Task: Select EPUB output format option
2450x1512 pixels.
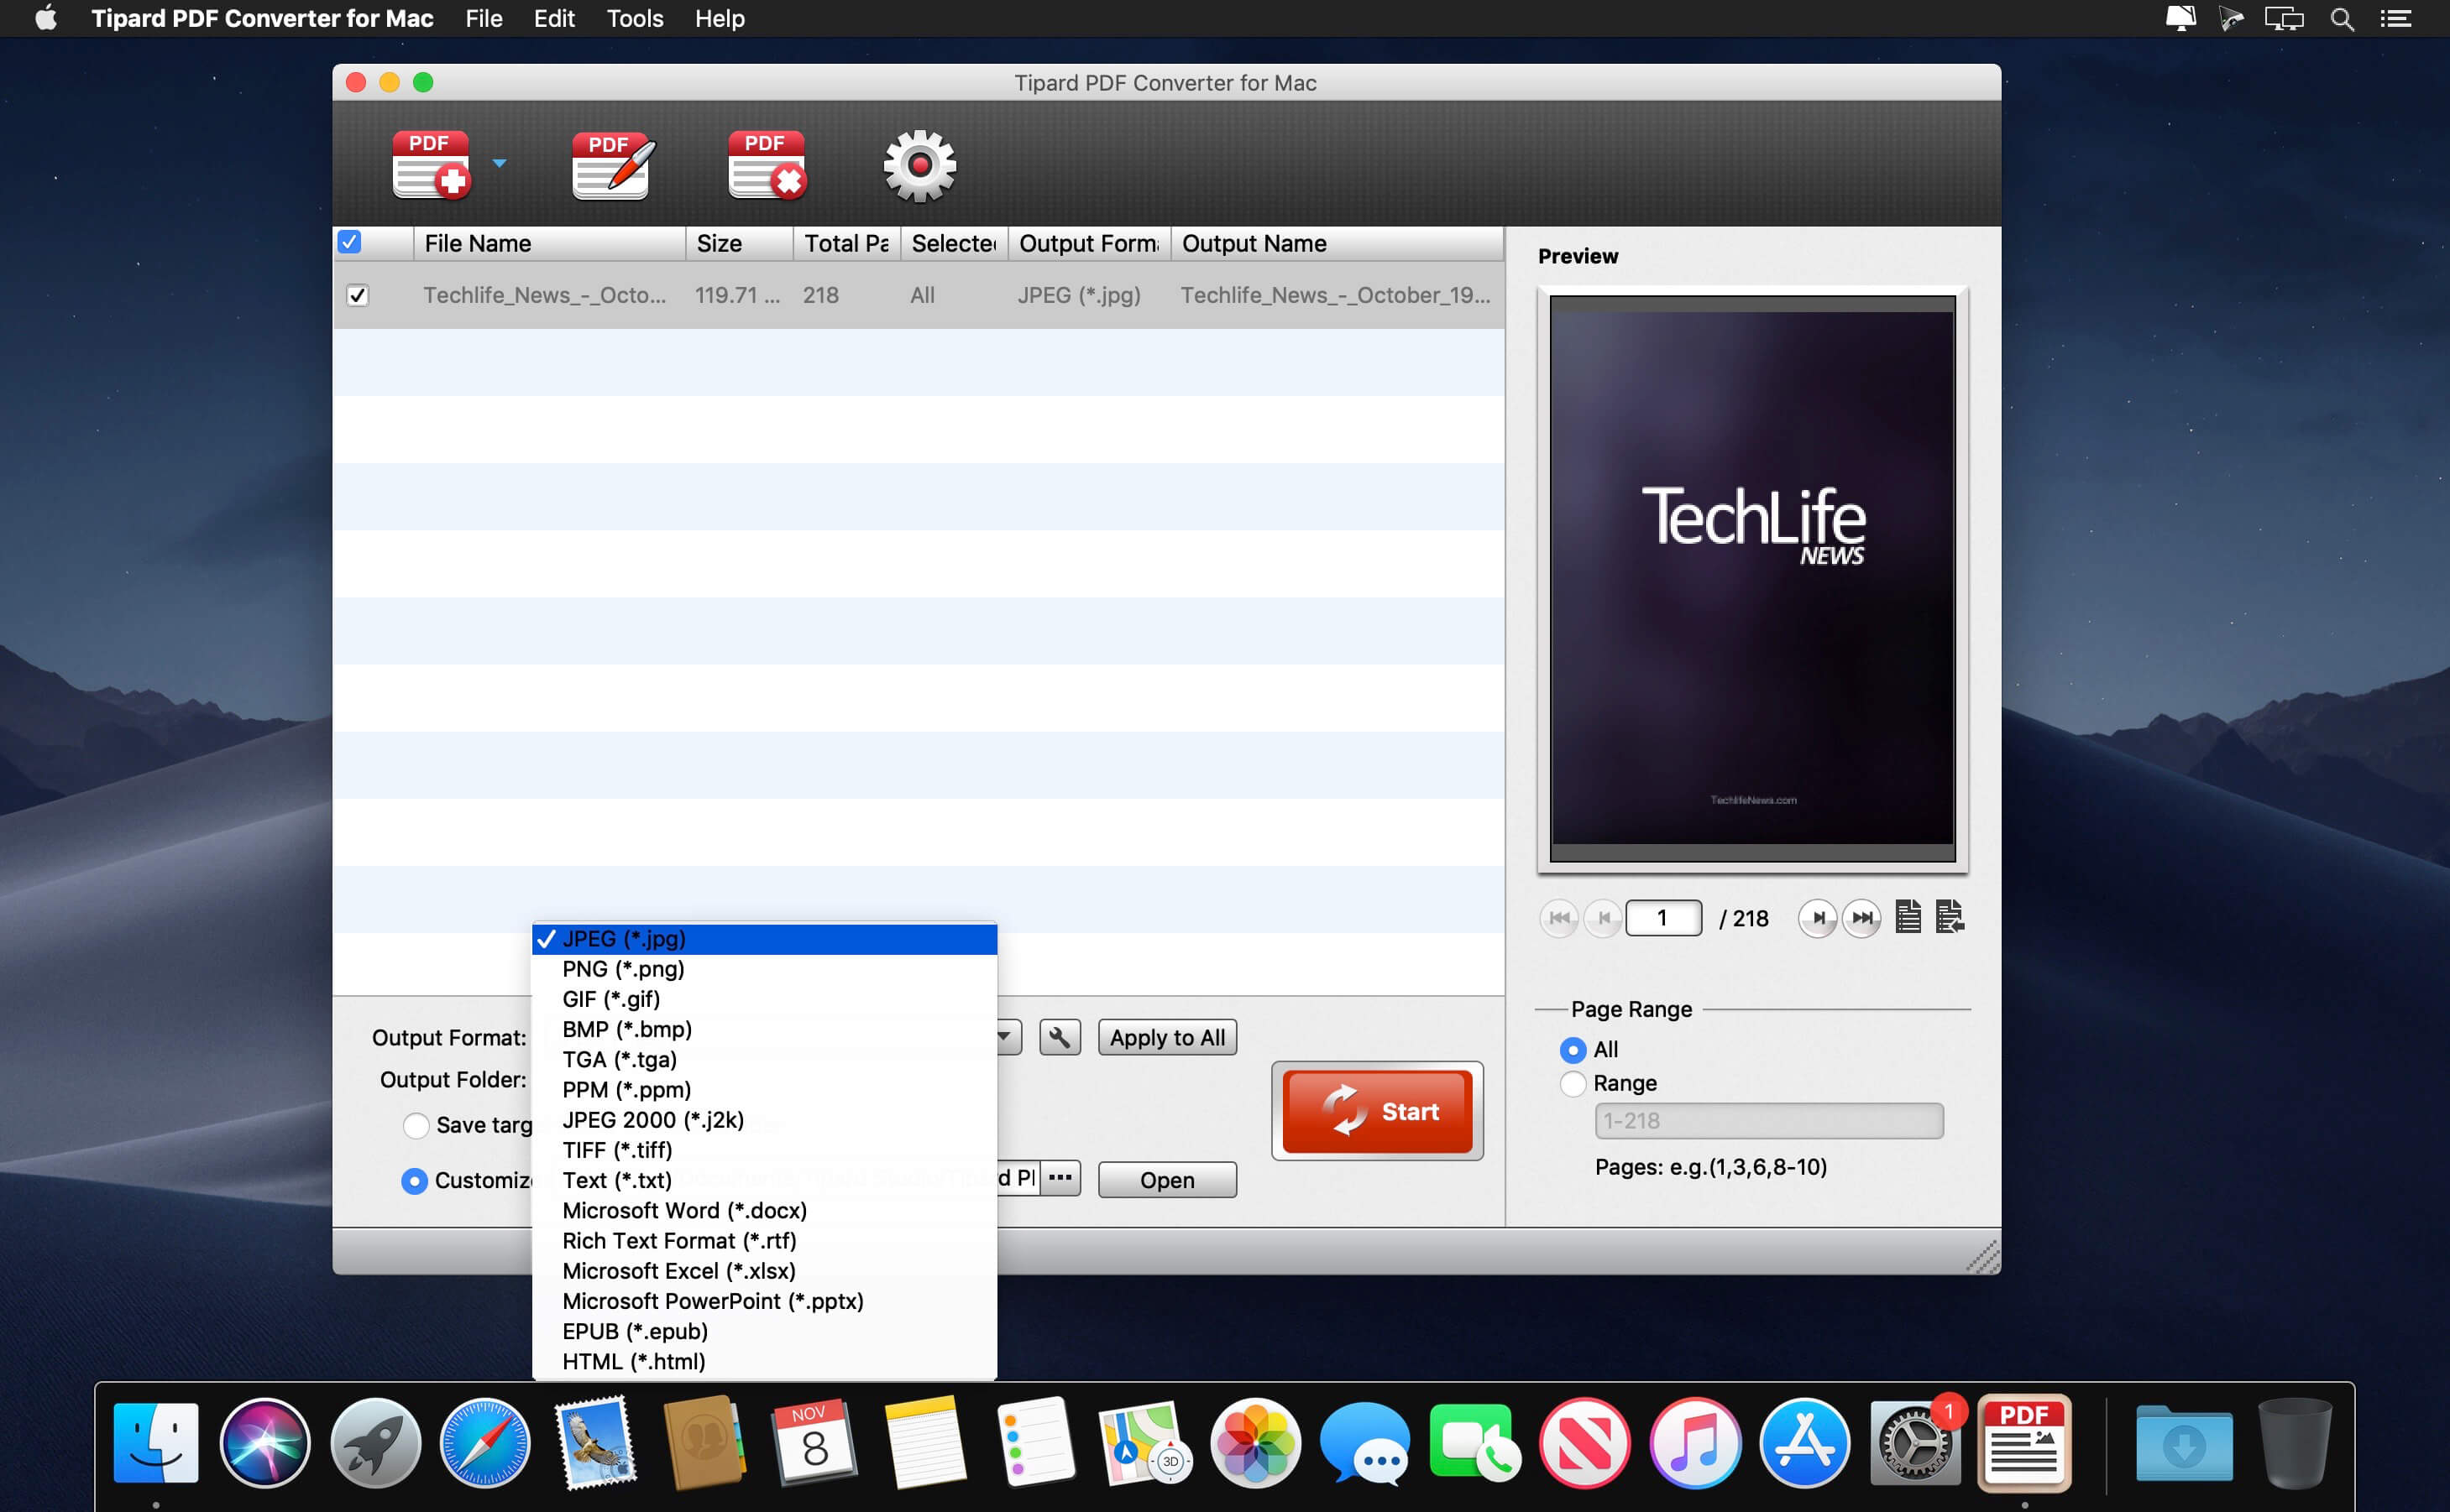Action: point(636,1332)
